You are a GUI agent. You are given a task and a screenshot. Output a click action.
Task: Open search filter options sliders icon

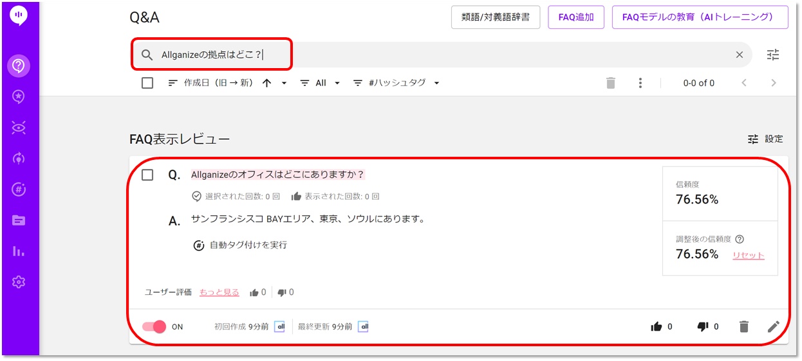click(773, 55)
